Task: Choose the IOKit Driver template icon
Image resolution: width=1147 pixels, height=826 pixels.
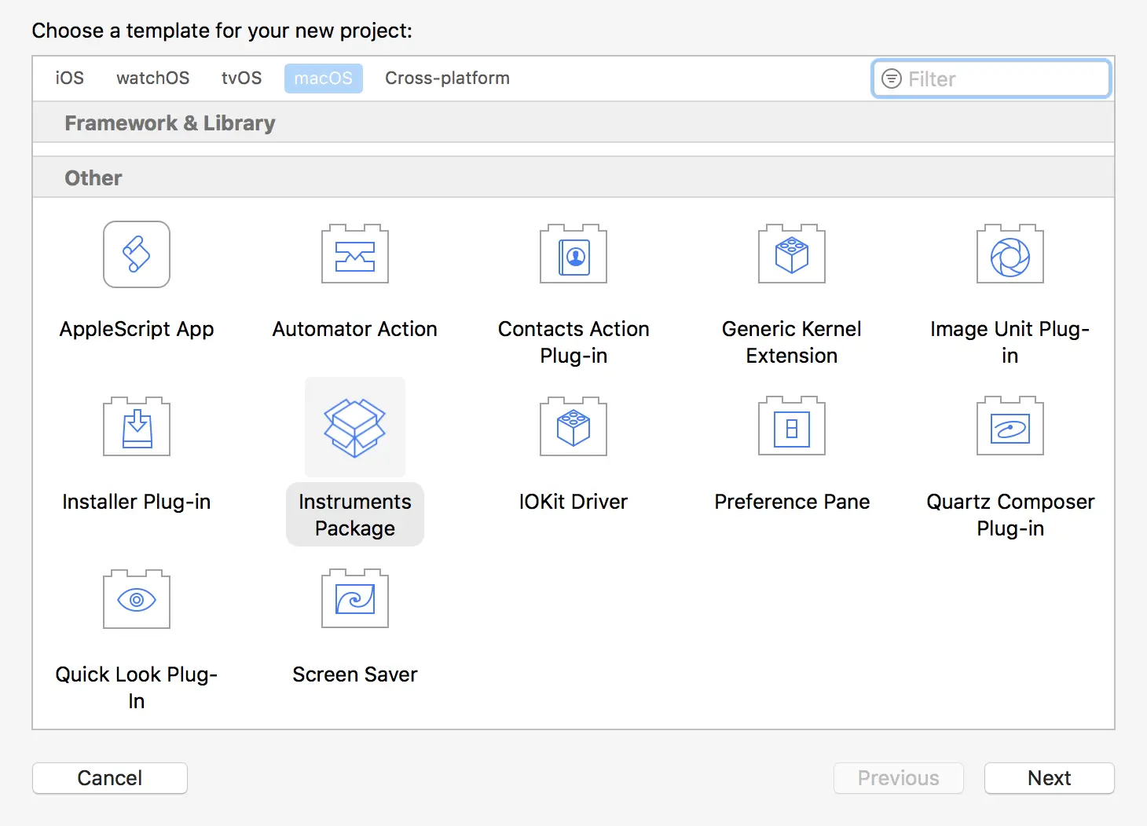Action: point(573,427)
